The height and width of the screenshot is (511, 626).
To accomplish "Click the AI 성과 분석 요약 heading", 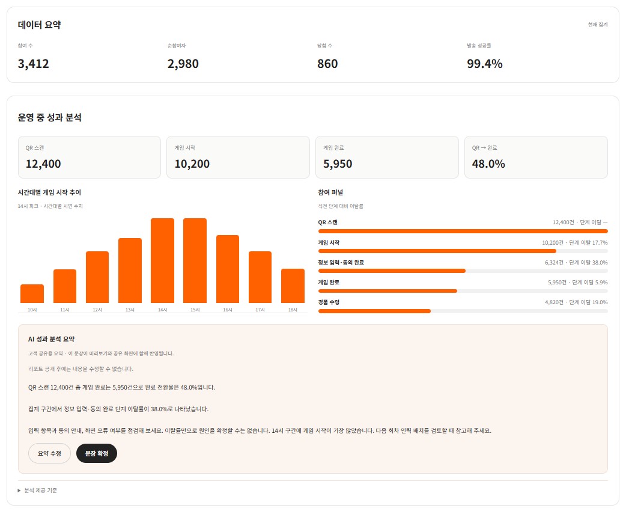I will tap(51, 339).
